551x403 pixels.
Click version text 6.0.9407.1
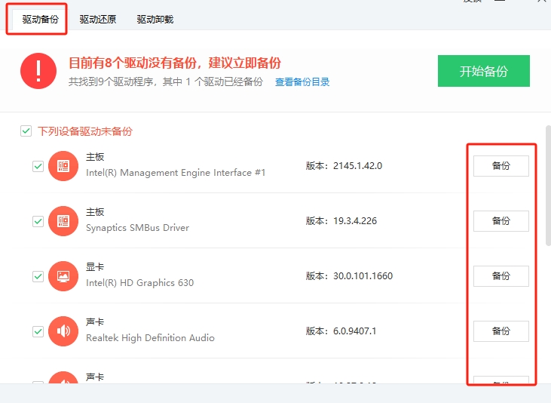354,331
